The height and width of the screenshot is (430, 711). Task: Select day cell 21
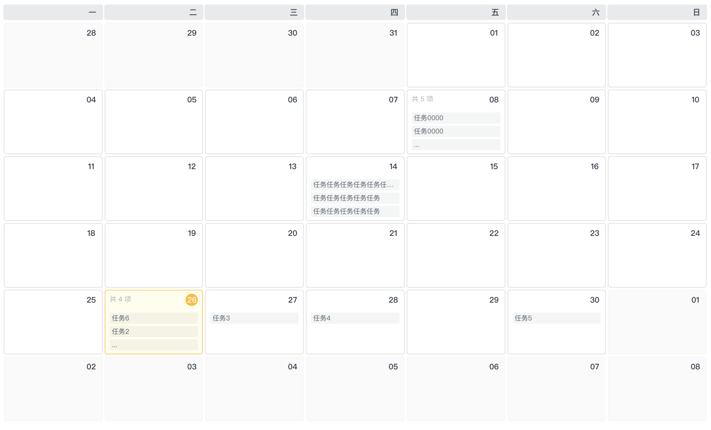[x=355, y=255]
